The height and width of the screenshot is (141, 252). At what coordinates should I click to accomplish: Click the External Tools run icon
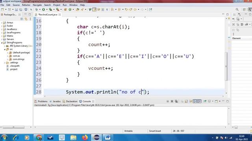click(57, 9)
